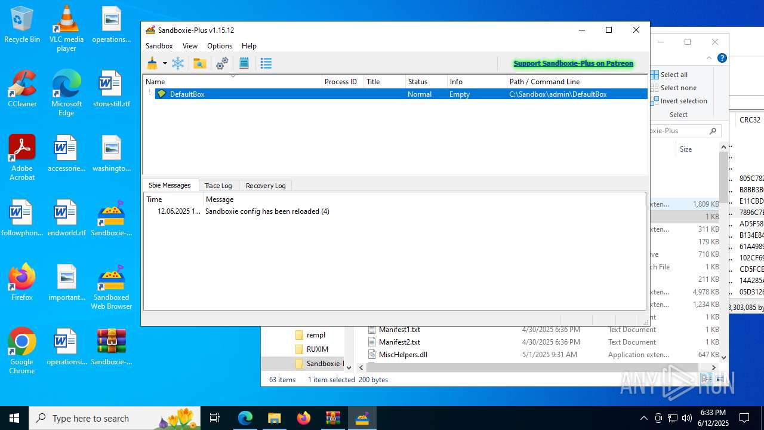Open the Sandbox menu
This screenshot has height=430, width=764.
pyautogui.click(x=159, y=46)
